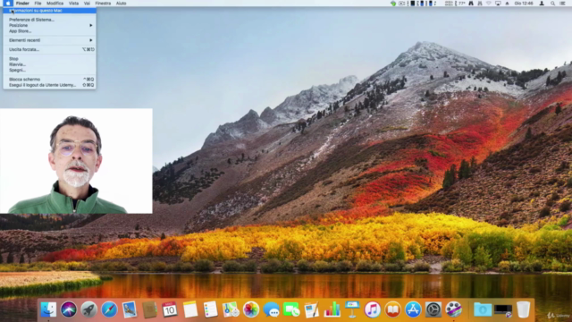Launch Siri from the Dock
Image resolution: width=572 pixels, height=322 pixels.
click(69, 309)
